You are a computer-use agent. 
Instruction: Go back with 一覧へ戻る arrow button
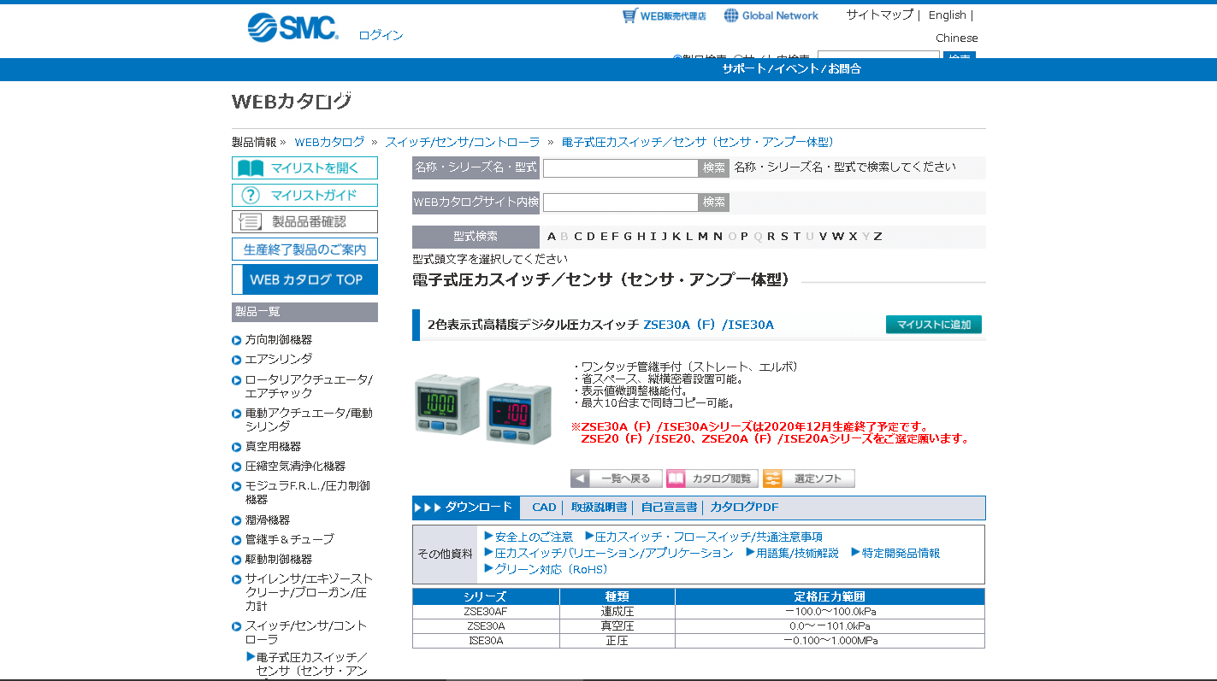[x=616, y=478]
